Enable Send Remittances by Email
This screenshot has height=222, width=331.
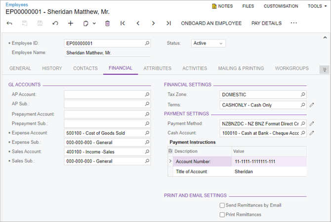[222, 205]
